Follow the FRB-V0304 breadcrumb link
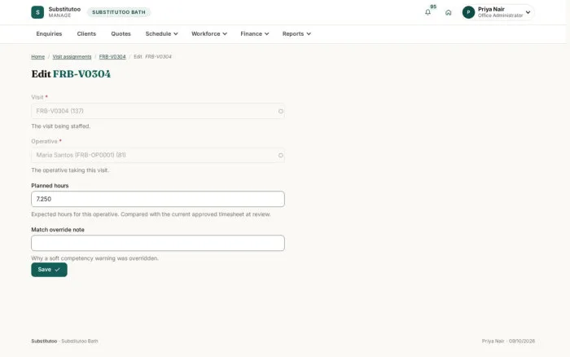 pos(112,57)
